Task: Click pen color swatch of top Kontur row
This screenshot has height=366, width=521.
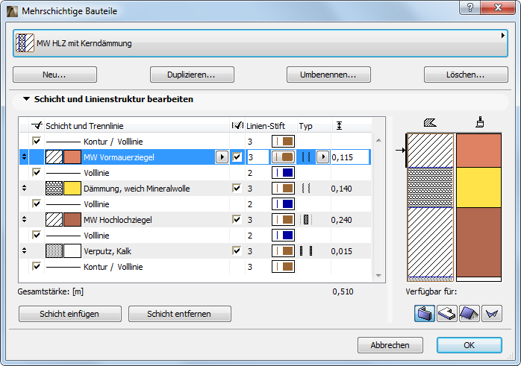Action: (283, 142)
